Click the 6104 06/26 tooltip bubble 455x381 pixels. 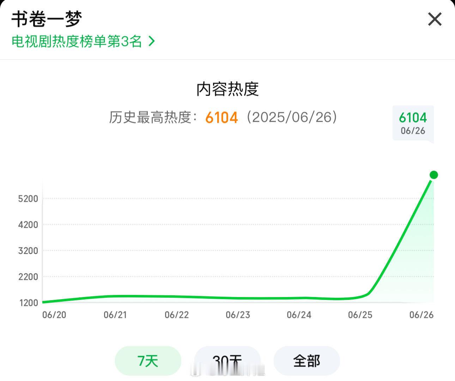[413, 123]
